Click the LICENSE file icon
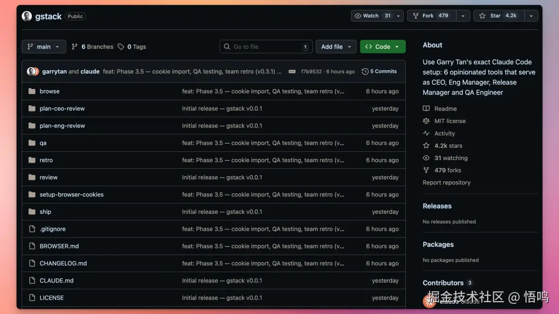The width and height of the screenshot is (559, 314). (x=32, y=297)
